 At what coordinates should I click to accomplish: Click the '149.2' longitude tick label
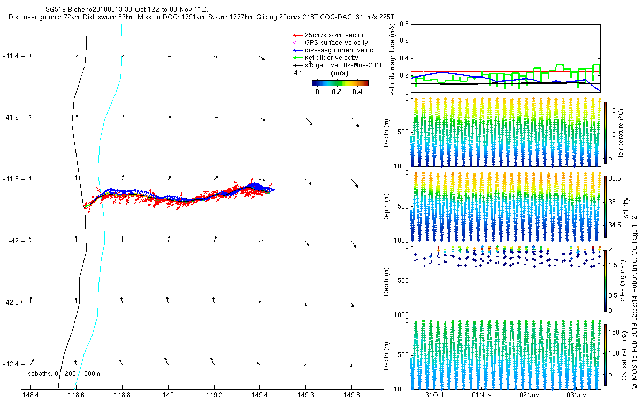[x=214, y=396]
